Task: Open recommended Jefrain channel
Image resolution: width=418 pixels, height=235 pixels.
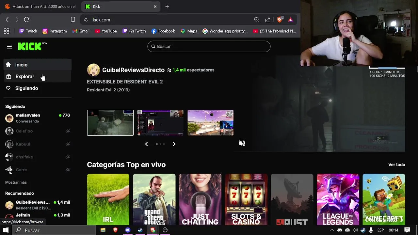Action: click(x=38, y=216)
